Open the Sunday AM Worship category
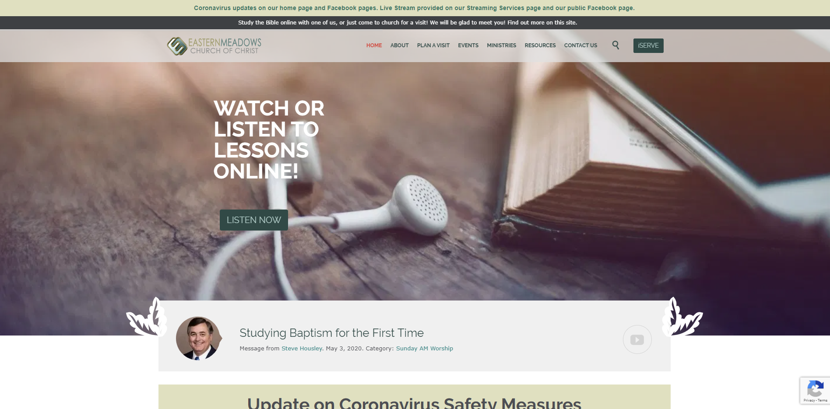 425,349
